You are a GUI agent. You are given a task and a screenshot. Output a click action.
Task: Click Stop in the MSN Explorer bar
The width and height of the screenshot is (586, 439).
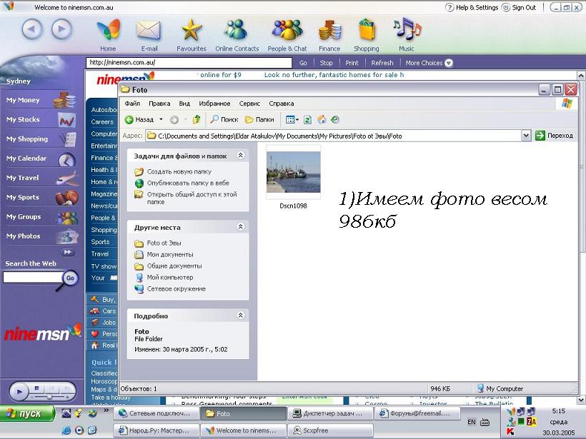tap(327, 63)
